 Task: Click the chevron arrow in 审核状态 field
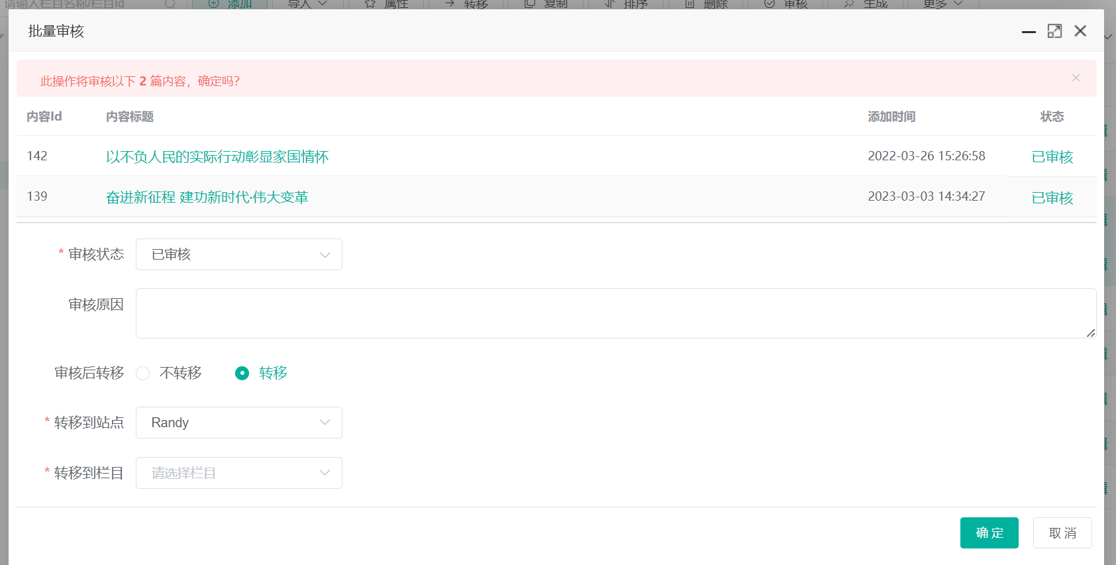(x=325, y=255)
